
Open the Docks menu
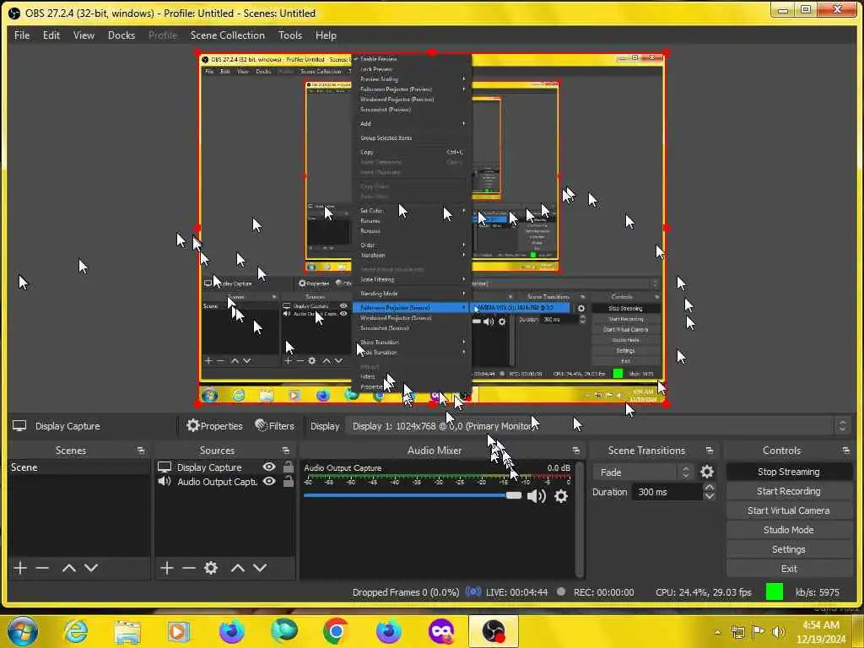pos(121,35)
